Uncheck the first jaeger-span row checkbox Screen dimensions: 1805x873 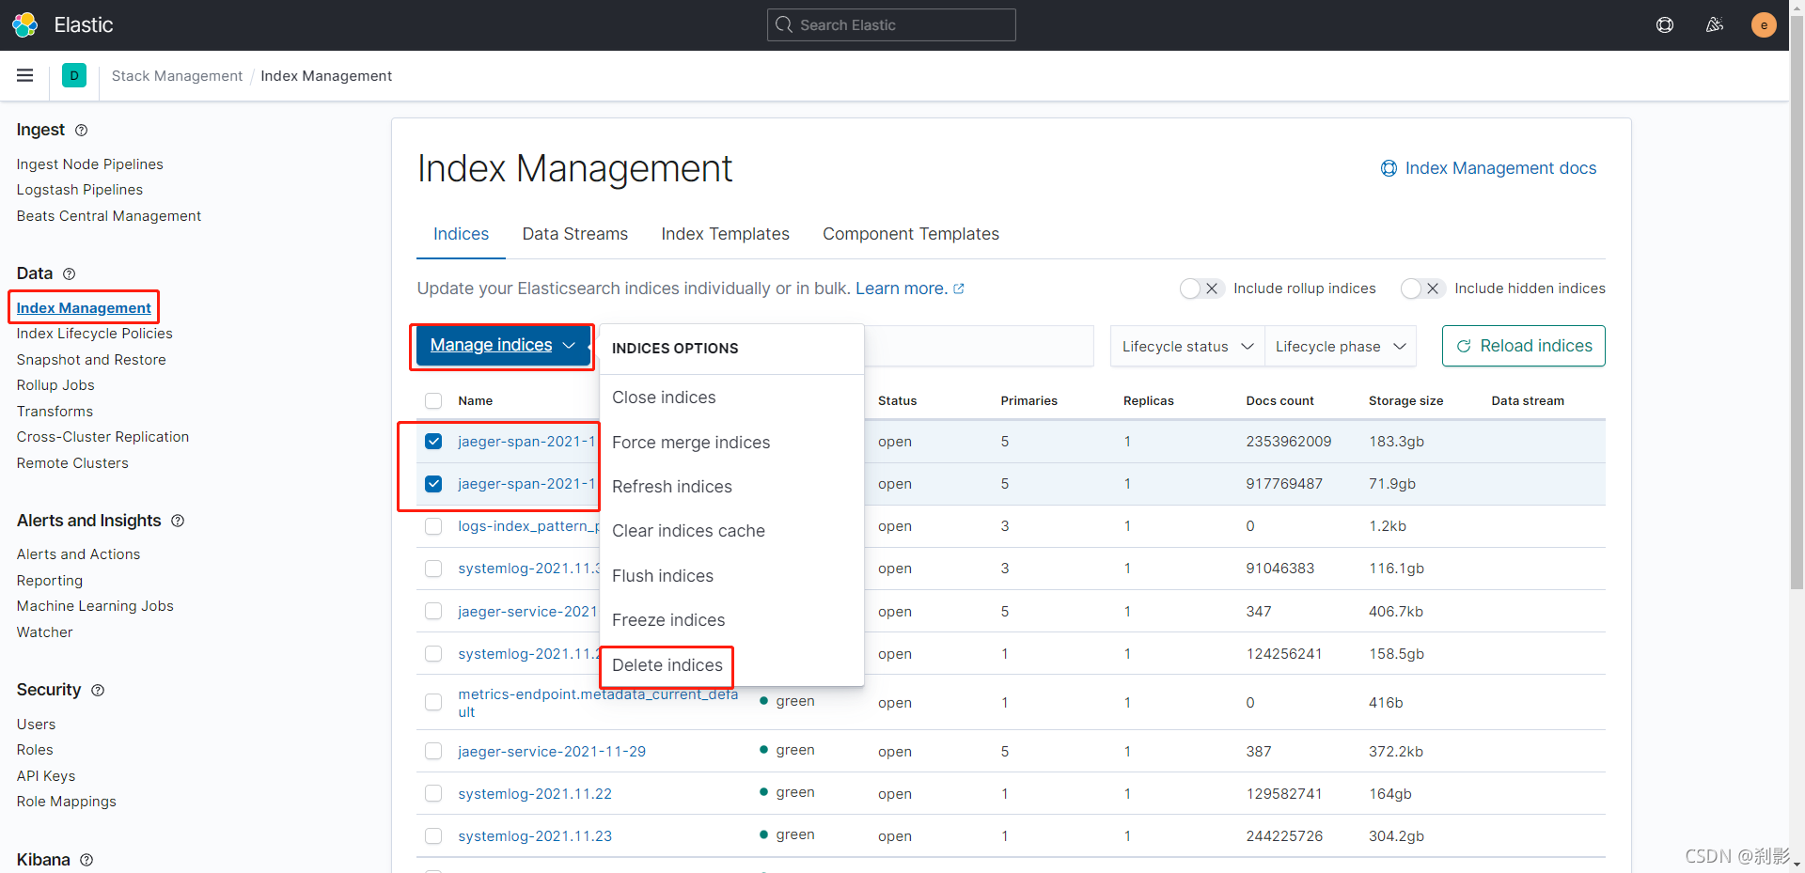coord(433,441)
